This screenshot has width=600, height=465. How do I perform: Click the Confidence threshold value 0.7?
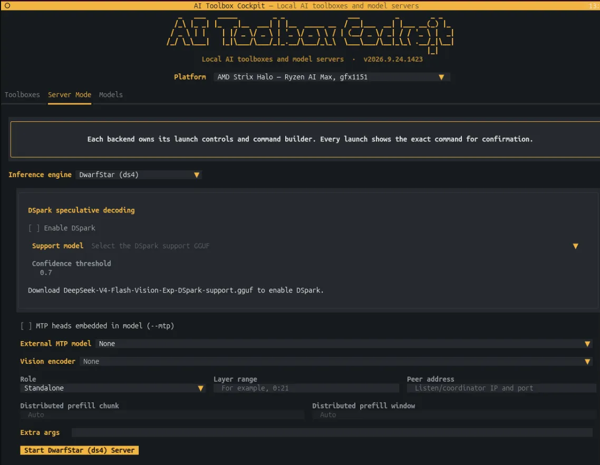46,273
